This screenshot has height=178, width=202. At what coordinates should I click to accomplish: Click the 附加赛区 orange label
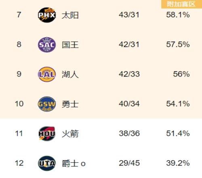click(x=181, y=4)
